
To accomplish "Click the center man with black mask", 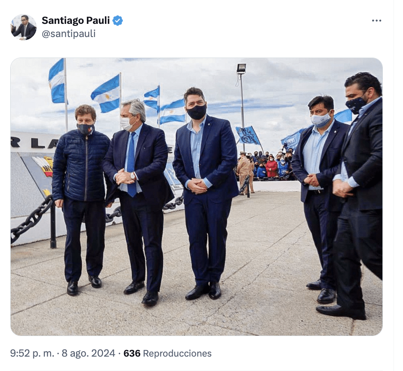I will [205, 193].
